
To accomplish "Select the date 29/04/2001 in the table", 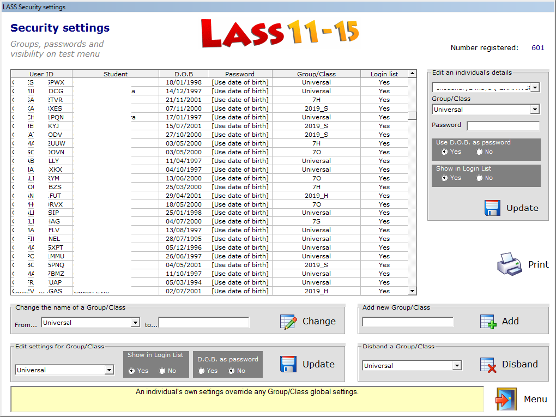I will point(184,196).
